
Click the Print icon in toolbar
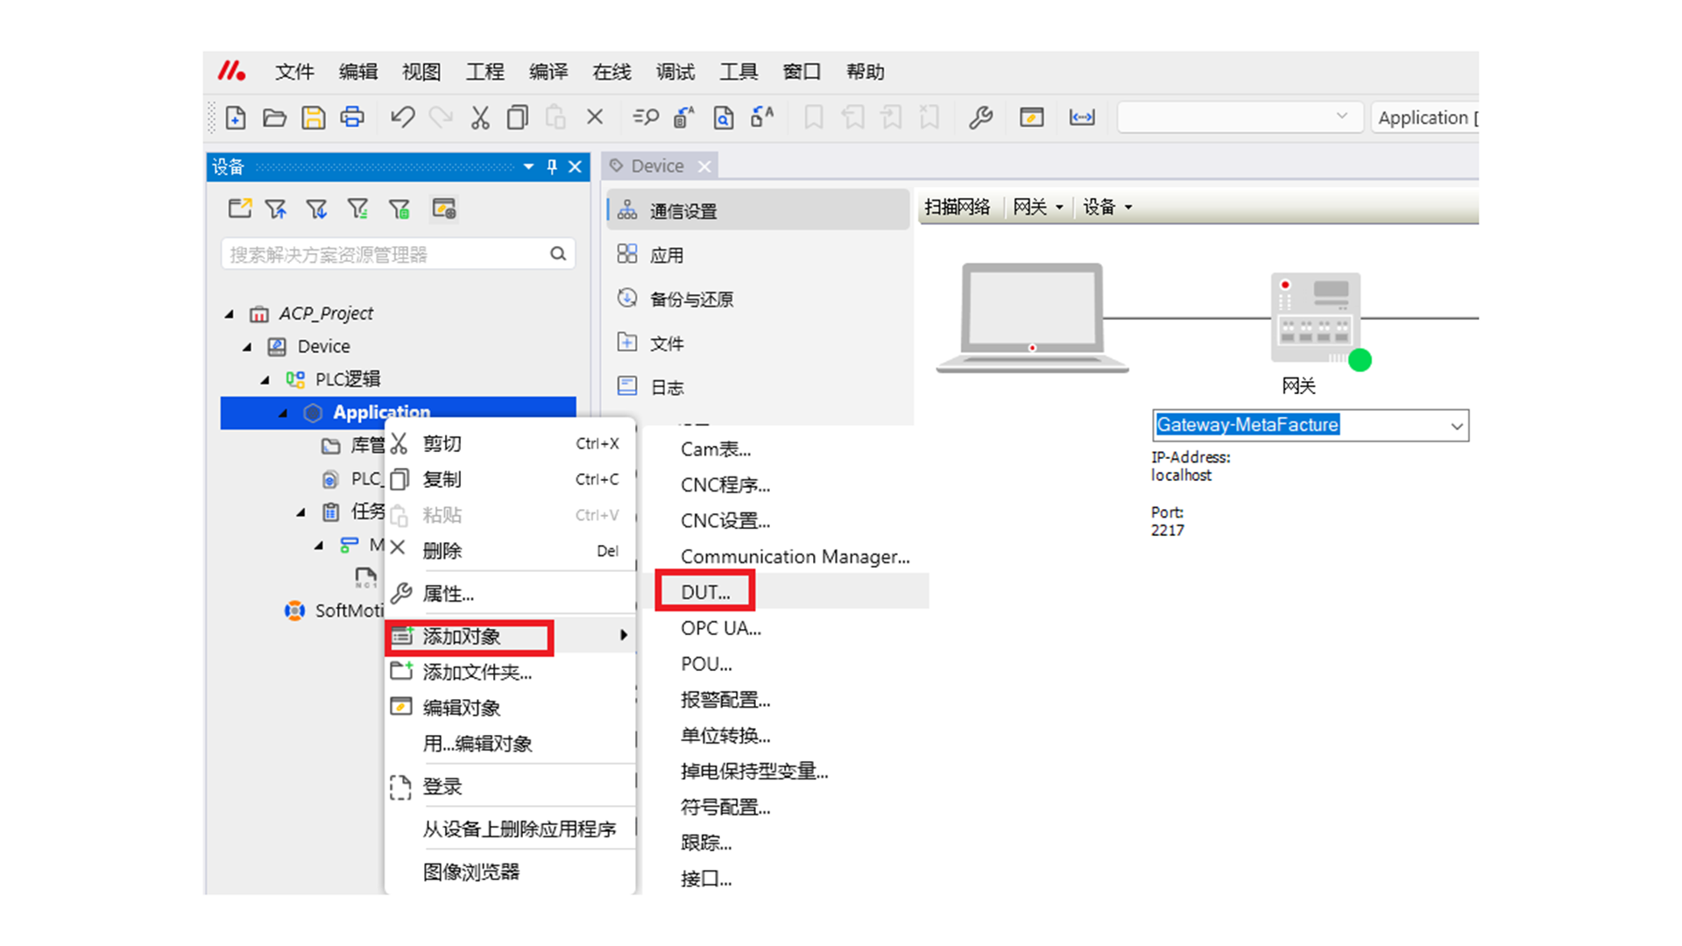352,117
